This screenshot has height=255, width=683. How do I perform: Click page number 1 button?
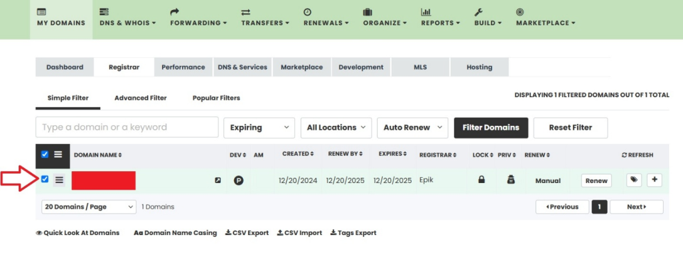click(x=600, y=206)
